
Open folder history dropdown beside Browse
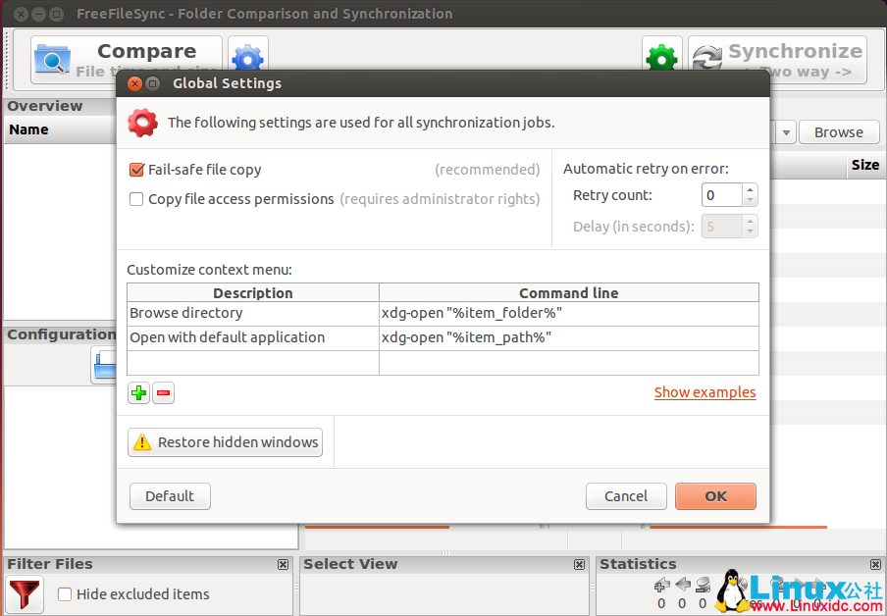[x=786, y=132]
